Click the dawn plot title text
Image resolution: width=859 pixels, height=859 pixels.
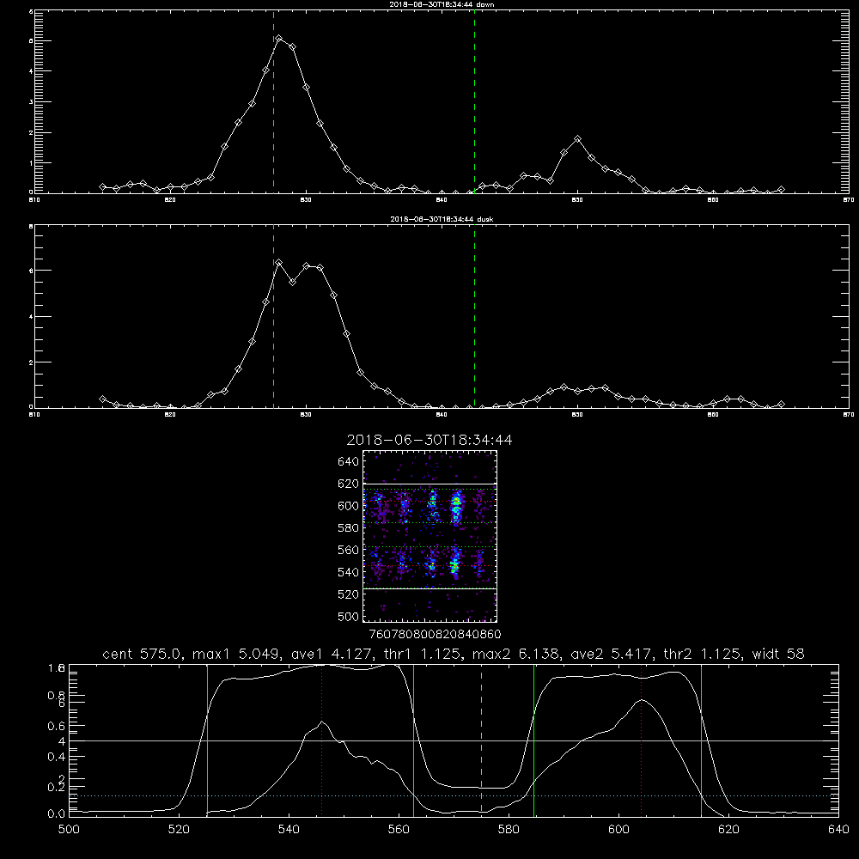point(442,4)
